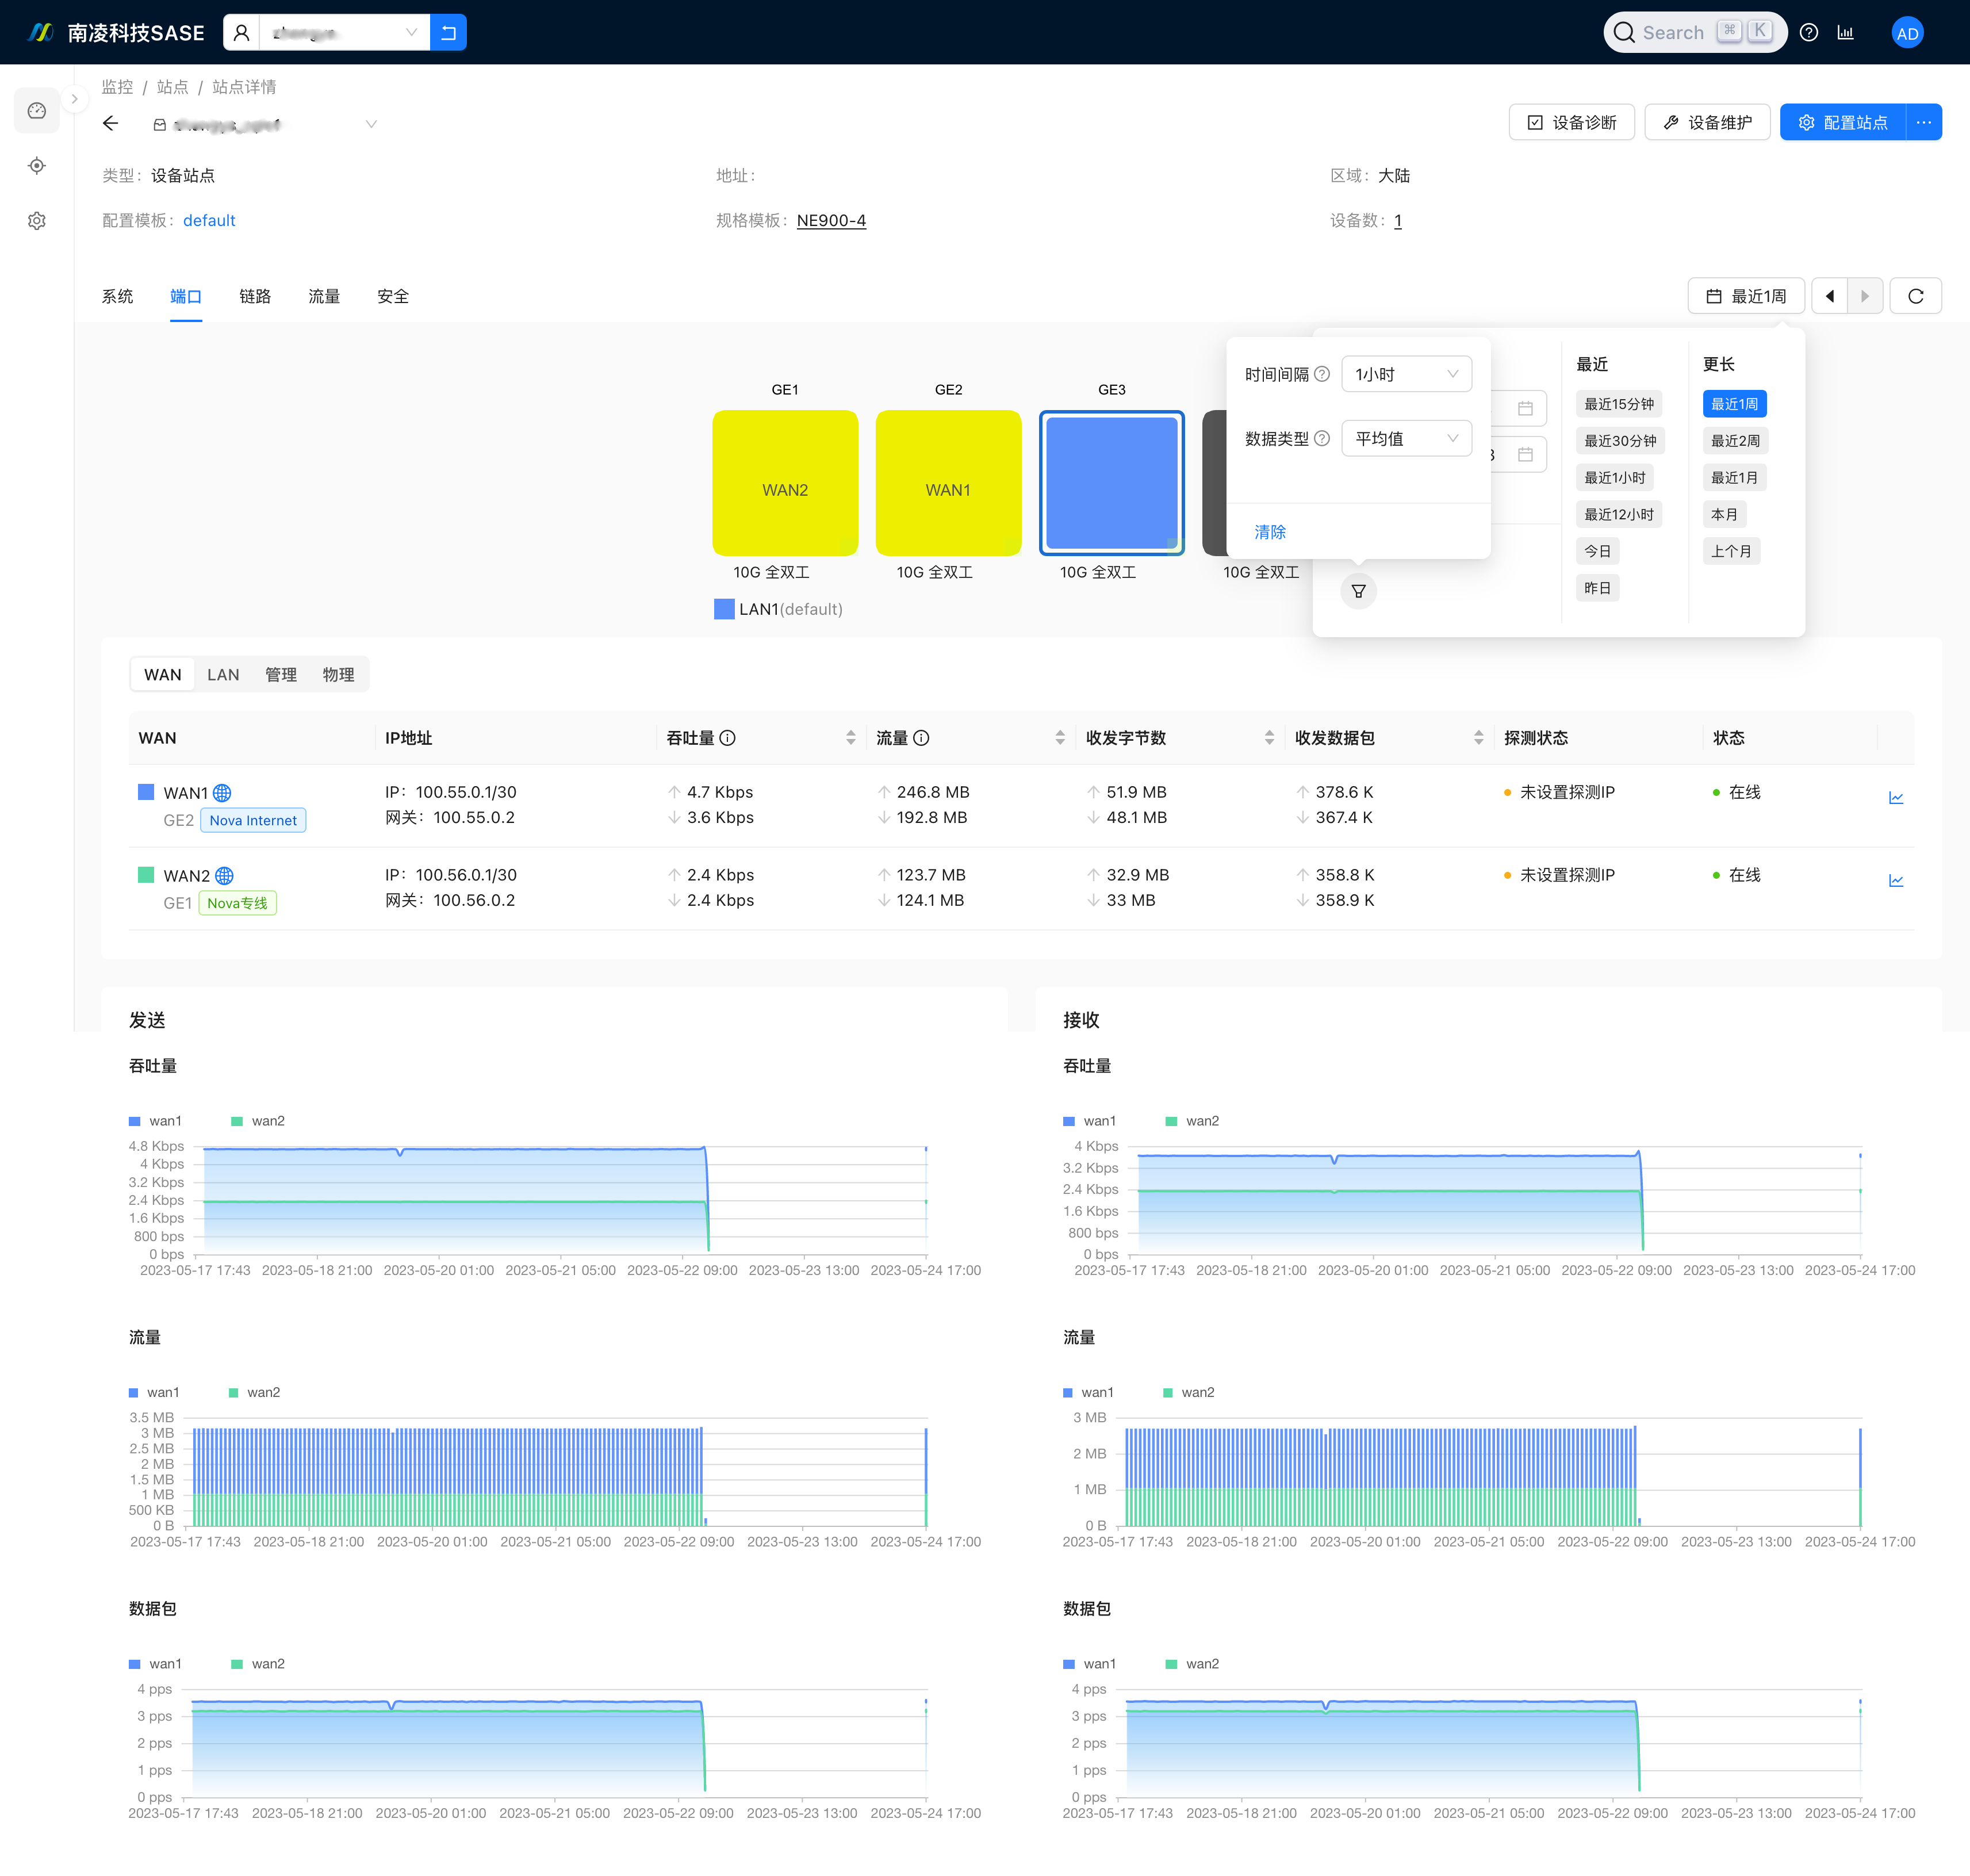The width and height of the screenshot is (1970, 1876).
Task: Toggle wan2 legend in 发送 吞吐量 chart
Action: [258, 1121]
